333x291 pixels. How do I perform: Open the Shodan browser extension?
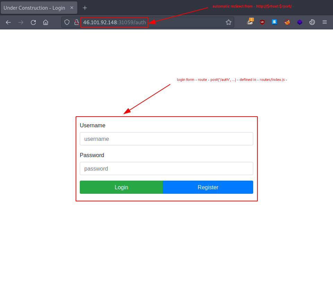pos(274,22)
